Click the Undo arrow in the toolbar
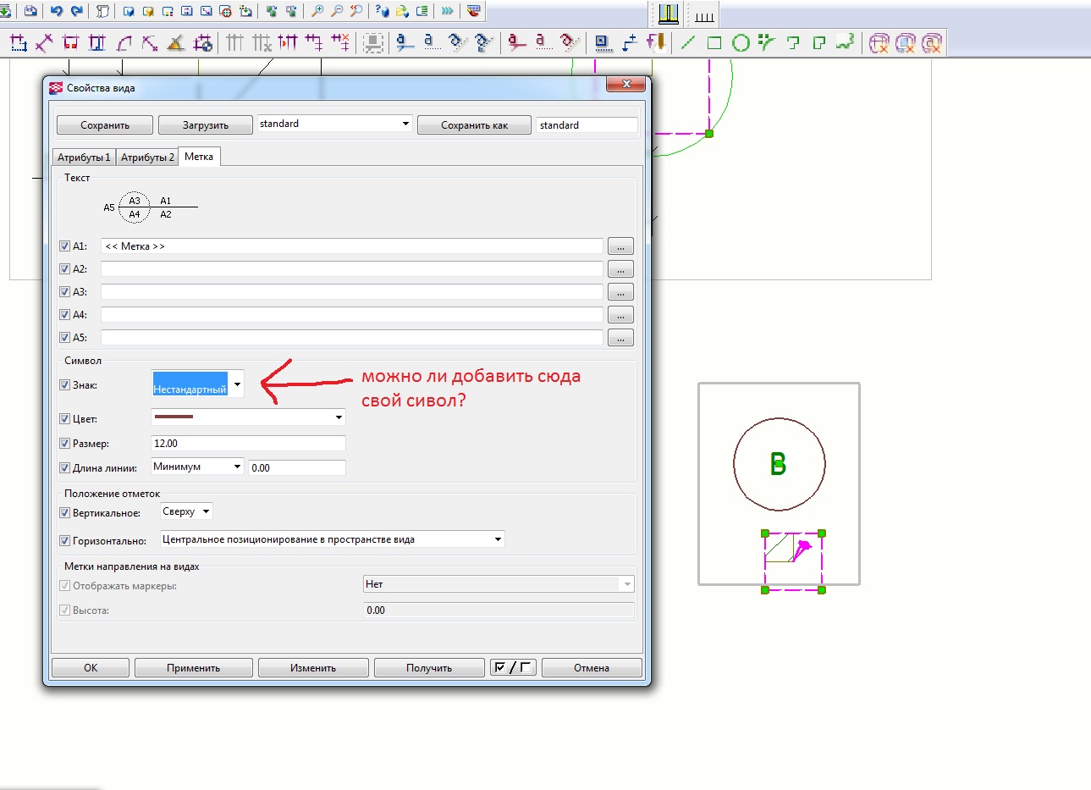1091x790 pixels. 57,11
